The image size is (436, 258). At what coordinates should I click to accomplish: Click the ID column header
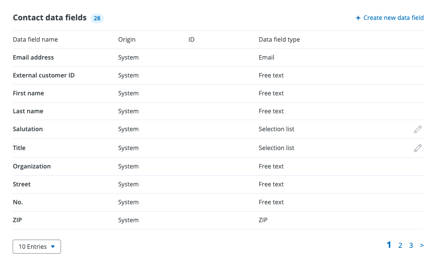coord(191,40)
